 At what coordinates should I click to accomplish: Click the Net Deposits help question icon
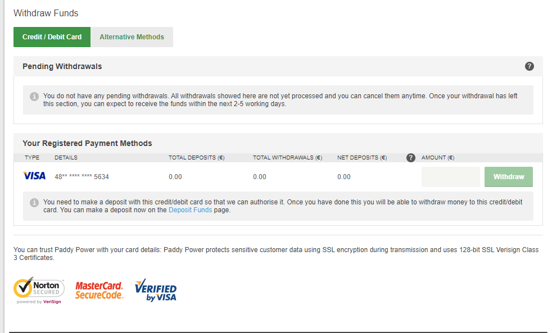(x=410, y=158)
